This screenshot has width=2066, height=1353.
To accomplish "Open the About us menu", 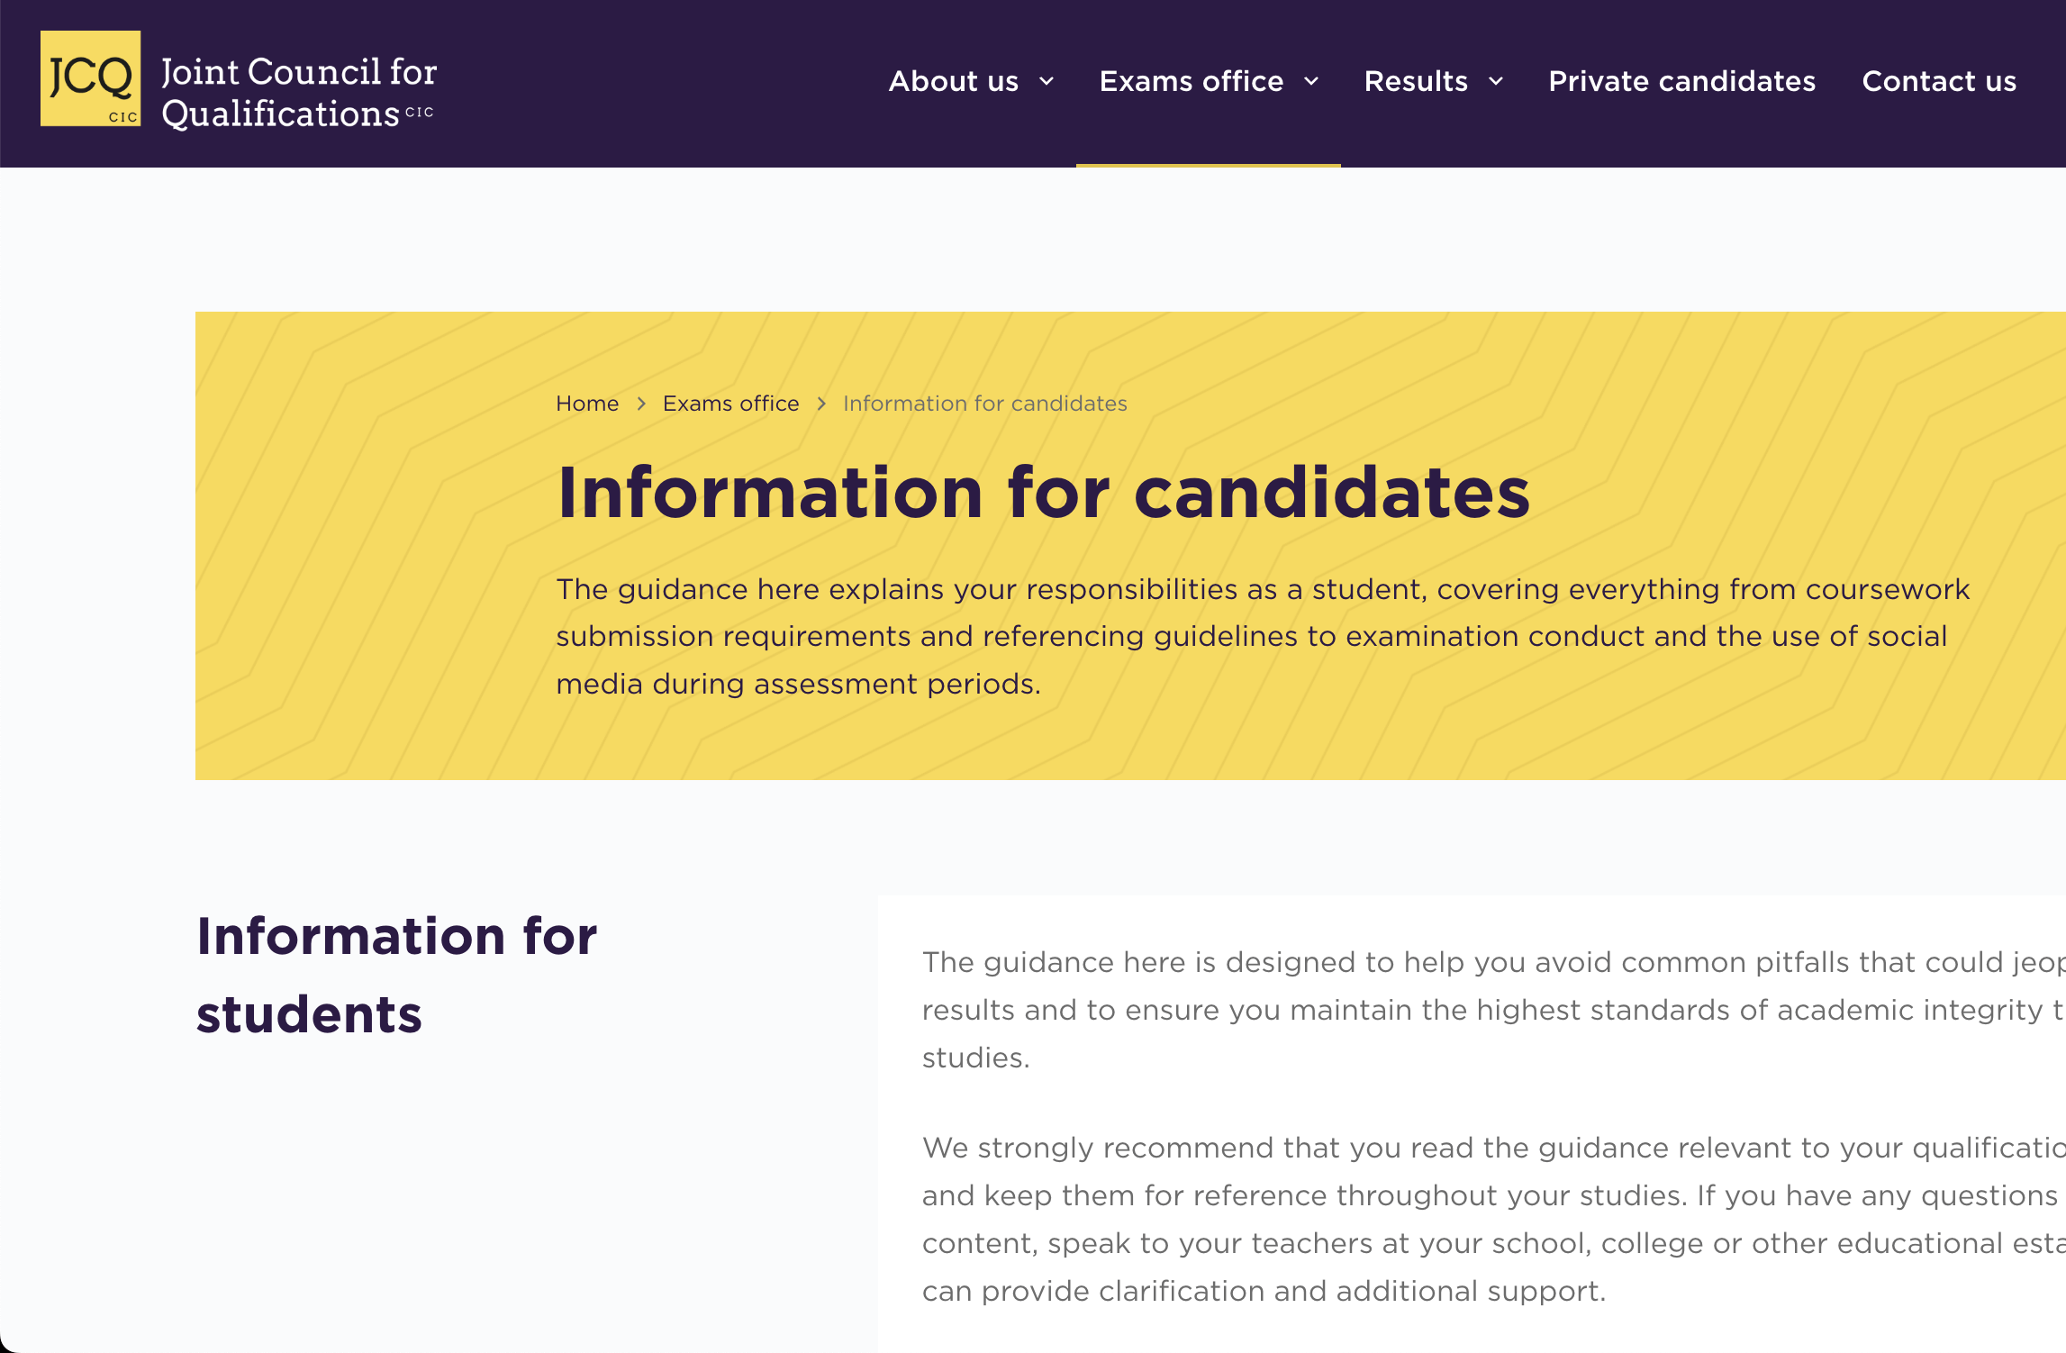I will [x=953, y=81].
